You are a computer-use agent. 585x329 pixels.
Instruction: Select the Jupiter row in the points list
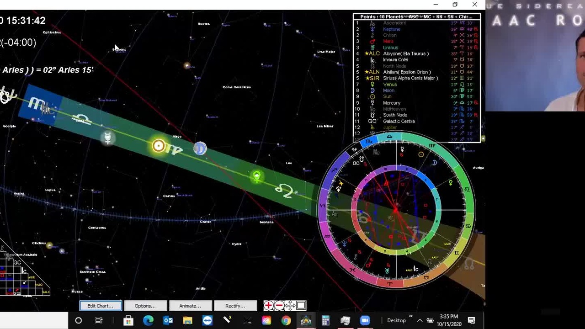click(x=416, y=127)
